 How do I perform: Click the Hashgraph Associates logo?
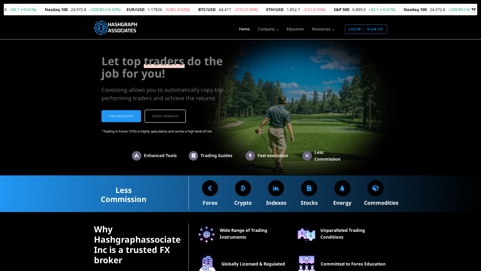point(115,28)
